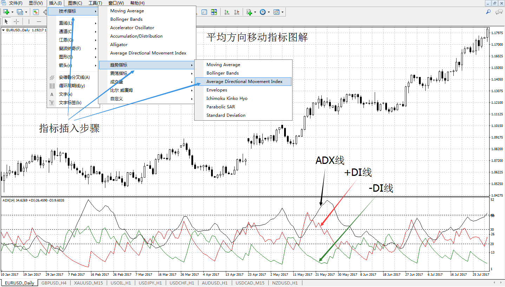Open the chat bubbles icon
Image resolution: width=505 pixels, height=287 pixels.
(499, 12)
